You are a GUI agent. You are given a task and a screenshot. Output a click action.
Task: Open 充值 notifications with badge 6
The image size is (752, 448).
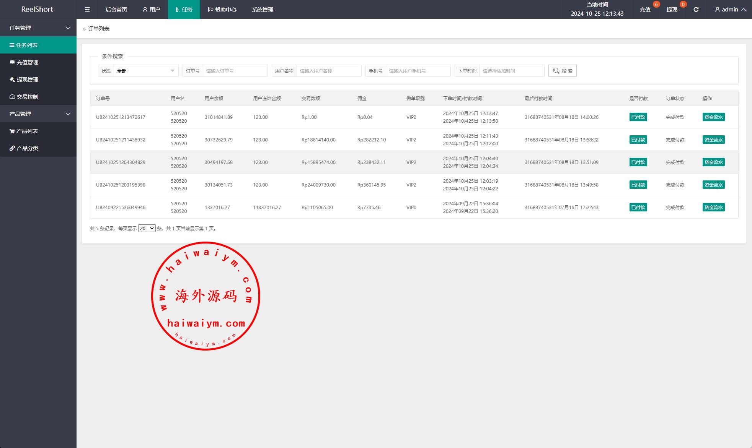[x=645, y=10]
